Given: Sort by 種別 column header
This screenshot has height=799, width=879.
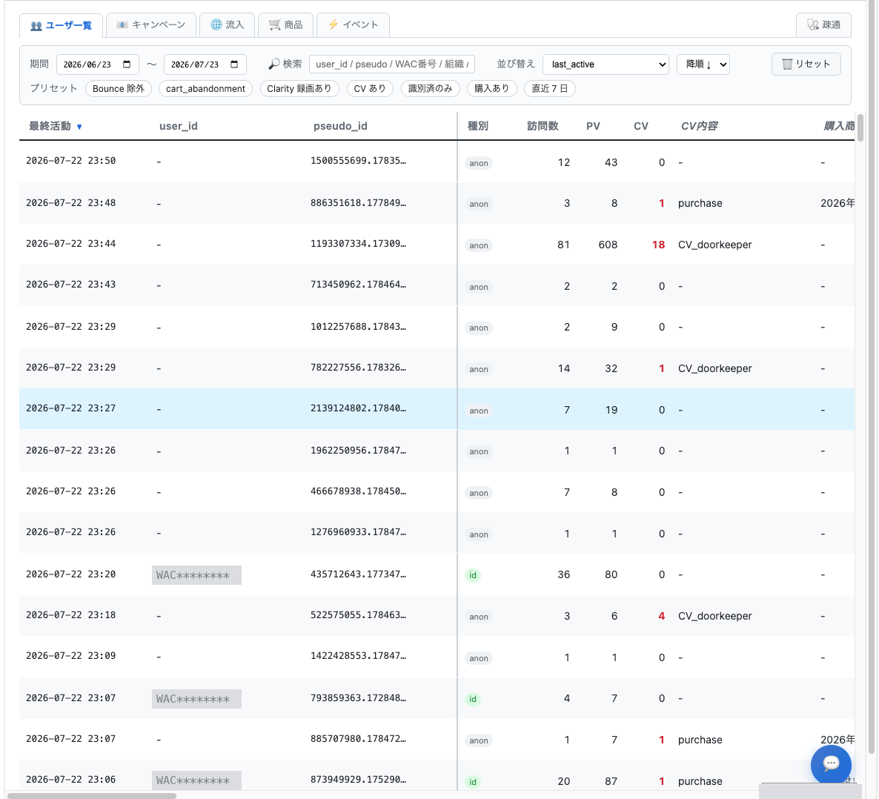Looking at the screenshot, I should pos(477,126).
